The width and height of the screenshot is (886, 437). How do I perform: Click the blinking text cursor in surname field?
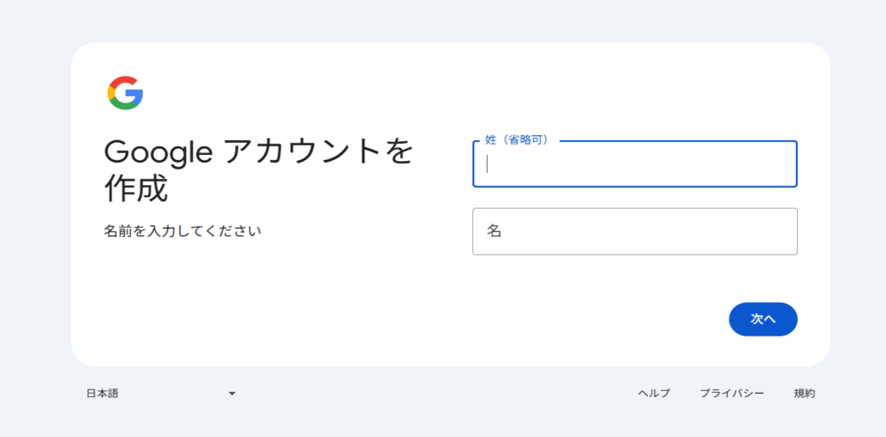tap(488, 164)
